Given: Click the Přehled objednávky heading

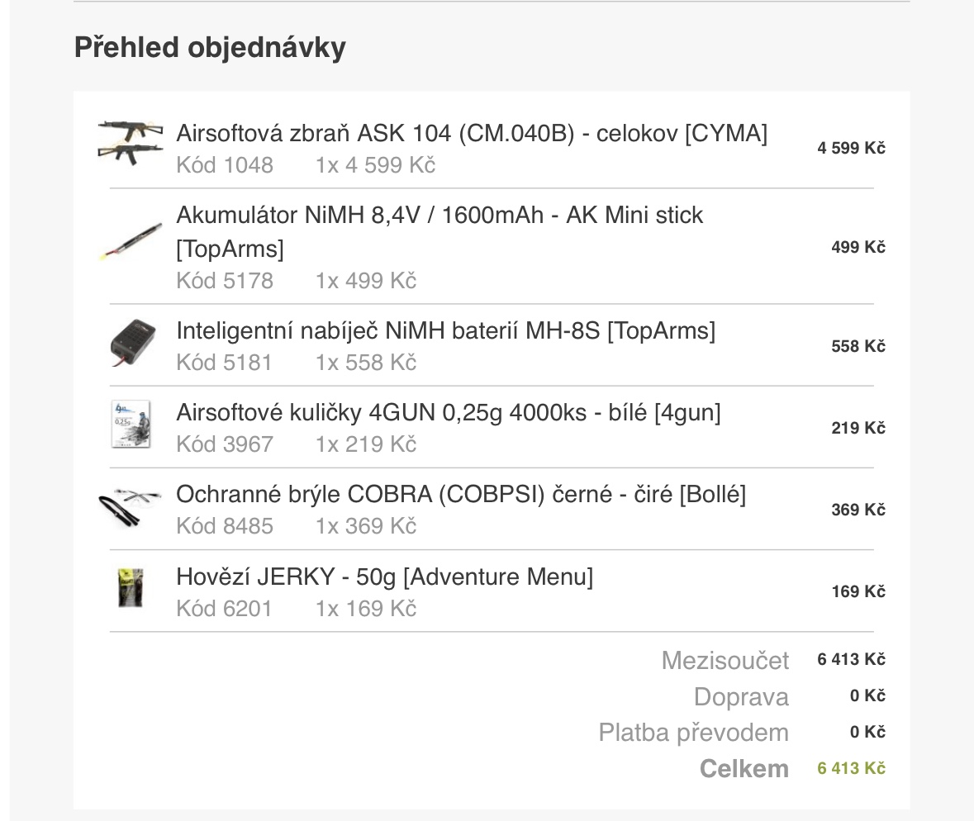Looking at the screenshot, I should pos(210,48).
